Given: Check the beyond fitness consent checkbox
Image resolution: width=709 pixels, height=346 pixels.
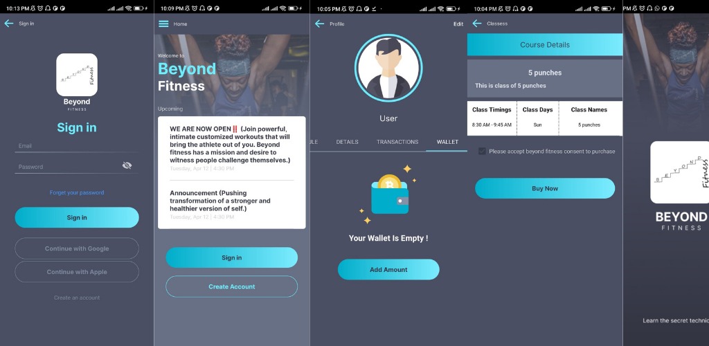Looking at the screenshot, I should [x=482, y=151].
